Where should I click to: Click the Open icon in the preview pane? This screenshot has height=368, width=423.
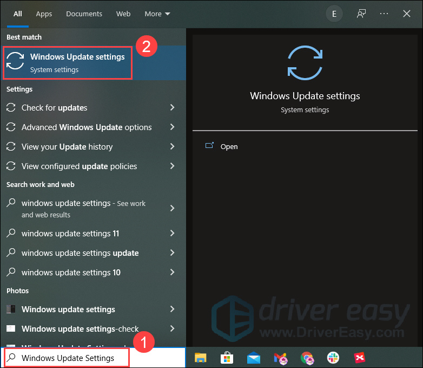pyautogui.click(x=209, y=145)
